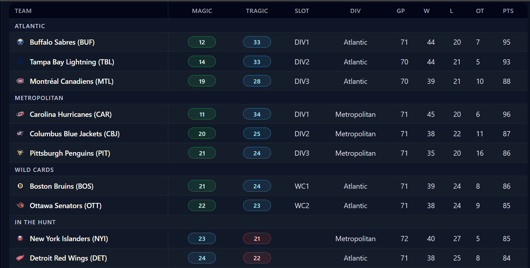Click the GP column header

pos(401,11)
